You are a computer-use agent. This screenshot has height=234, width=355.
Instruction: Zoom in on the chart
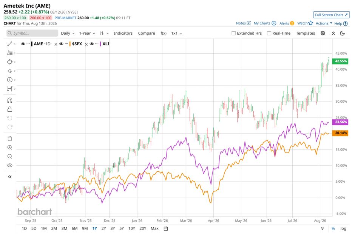click(10, 148)
